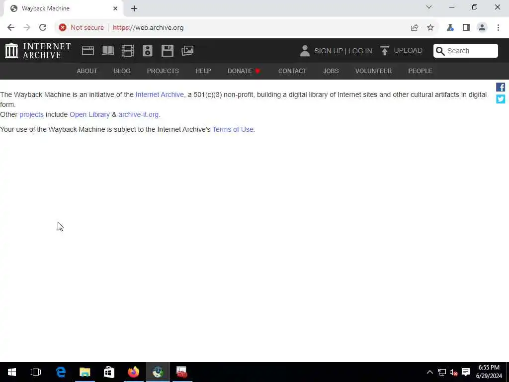Open the Video filmstrip icon

[x=128, y=51]
